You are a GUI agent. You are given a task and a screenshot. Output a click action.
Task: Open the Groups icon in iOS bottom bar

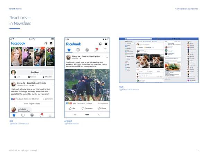pos(32,115)
